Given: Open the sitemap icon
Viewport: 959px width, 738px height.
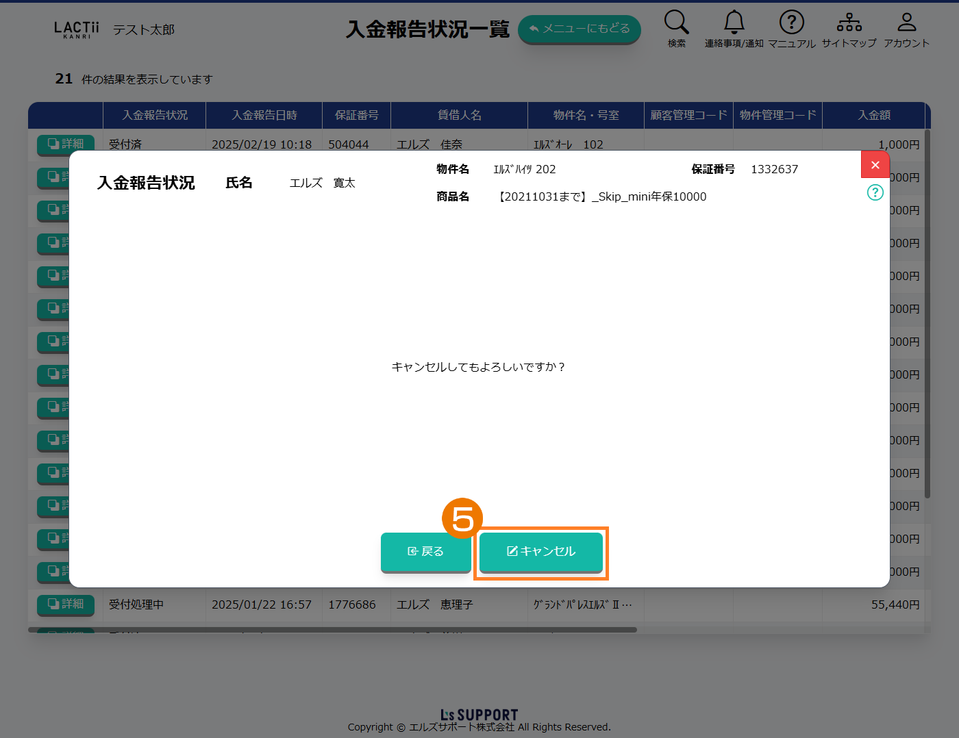Looking at the screenshot, I should (x=849, y=23).
